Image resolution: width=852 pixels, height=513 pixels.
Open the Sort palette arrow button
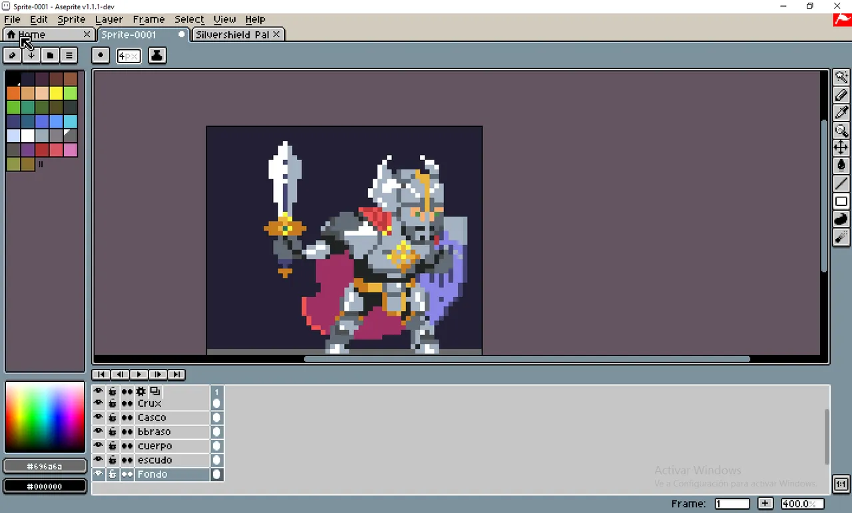[x=31, y=55]
